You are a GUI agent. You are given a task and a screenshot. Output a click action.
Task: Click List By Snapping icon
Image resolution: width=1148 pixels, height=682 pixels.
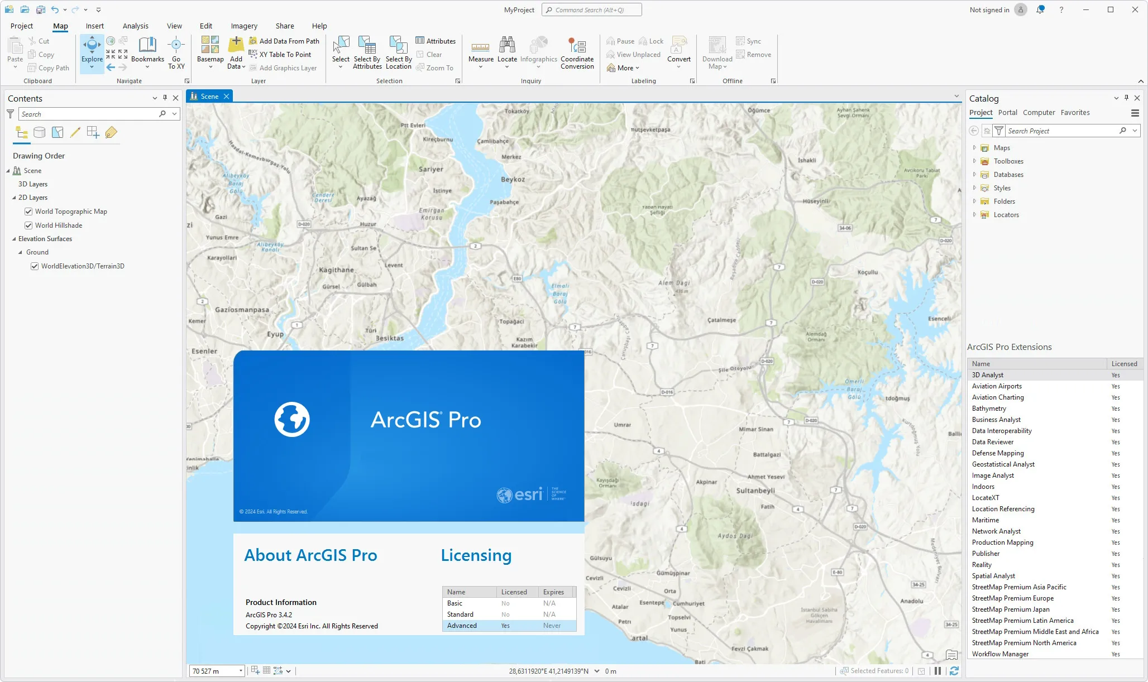point(93,132)
